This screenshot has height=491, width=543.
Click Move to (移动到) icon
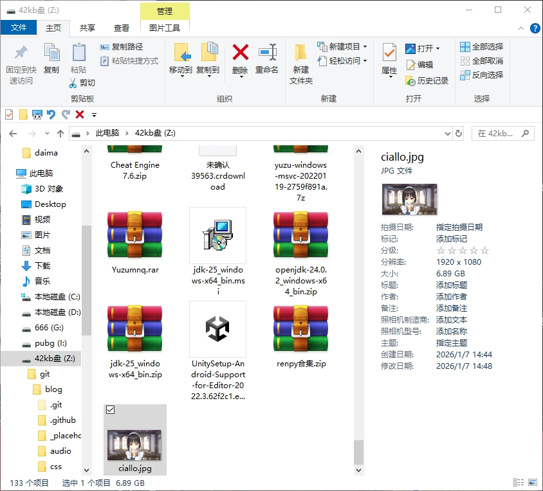tap(181, 53)
